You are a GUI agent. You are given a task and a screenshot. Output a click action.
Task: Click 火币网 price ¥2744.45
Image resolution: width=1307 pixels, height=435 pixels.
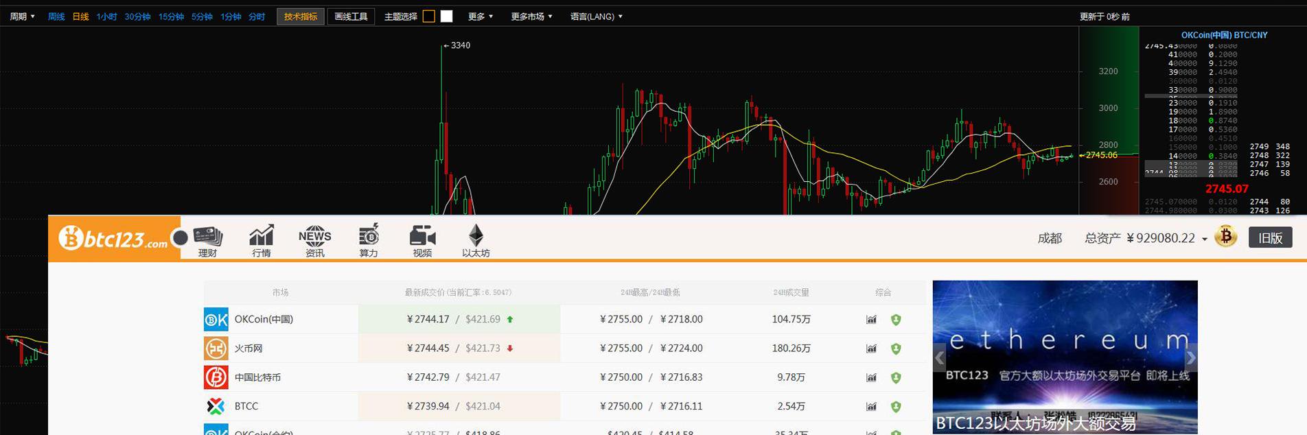428,349
